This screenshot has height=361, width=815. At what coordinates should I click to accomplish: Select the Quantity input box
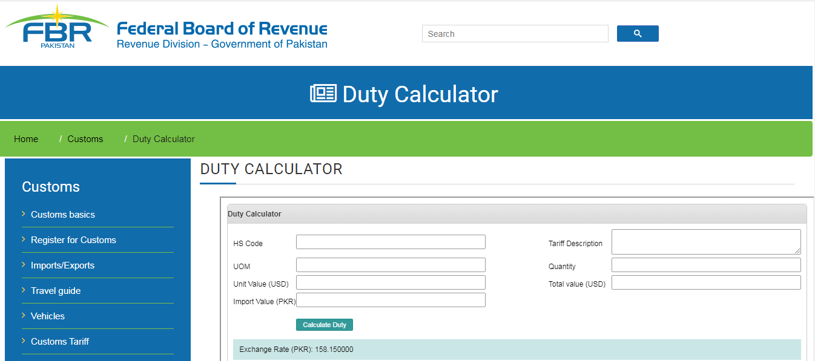(x=705, y=265)
